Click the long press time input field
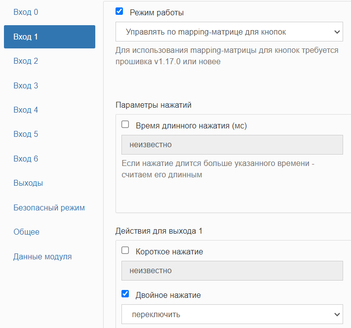351x328 pixels. [x=232, y=145]
